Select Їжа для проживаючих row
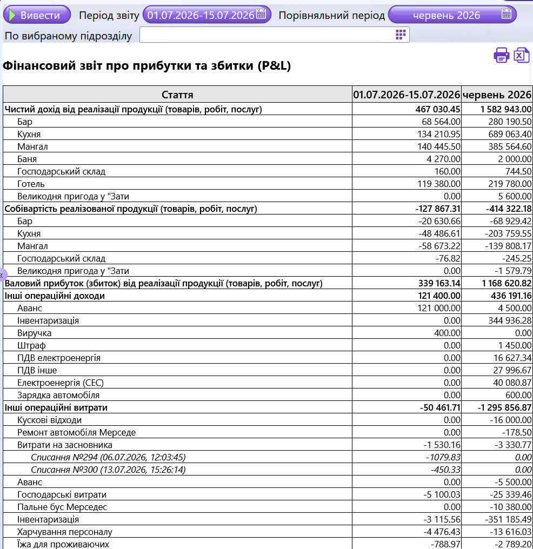 (x=268, y=544)
